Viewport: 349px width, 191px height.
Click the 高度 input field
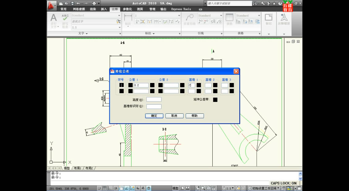(154, 99)
